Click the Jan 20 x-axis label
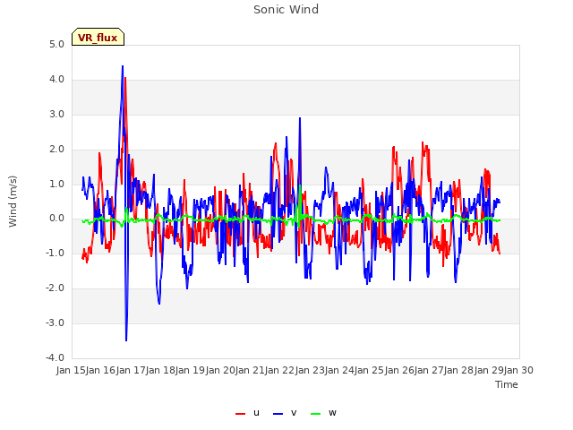573x430 pixels. coord(220,370)
